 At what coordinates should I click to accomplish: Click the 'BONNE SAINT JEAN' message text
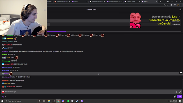(21, 64)
